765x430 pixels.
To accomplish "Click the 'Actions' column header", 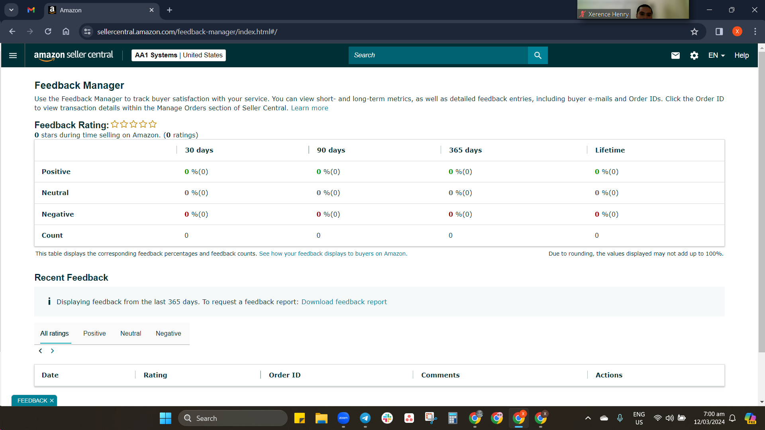I will tap(609, 375).
